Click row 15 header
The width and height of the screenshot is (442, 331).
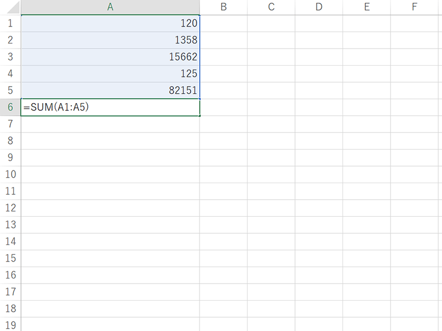tap(10, 258)
